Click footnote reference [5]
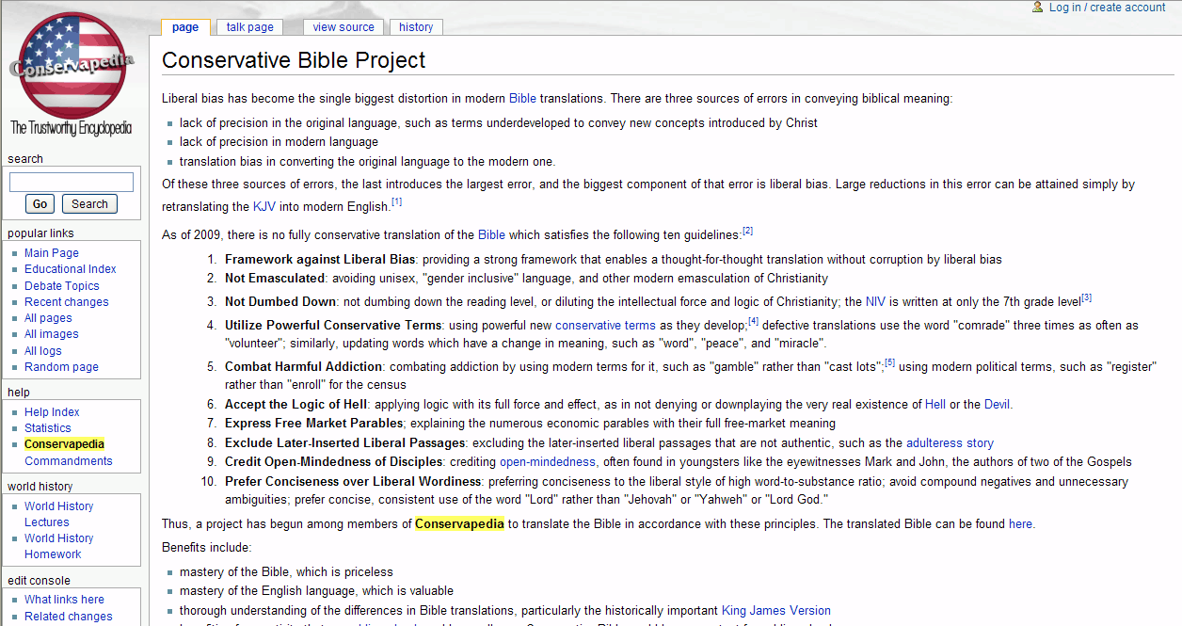 tap(889, 362)
